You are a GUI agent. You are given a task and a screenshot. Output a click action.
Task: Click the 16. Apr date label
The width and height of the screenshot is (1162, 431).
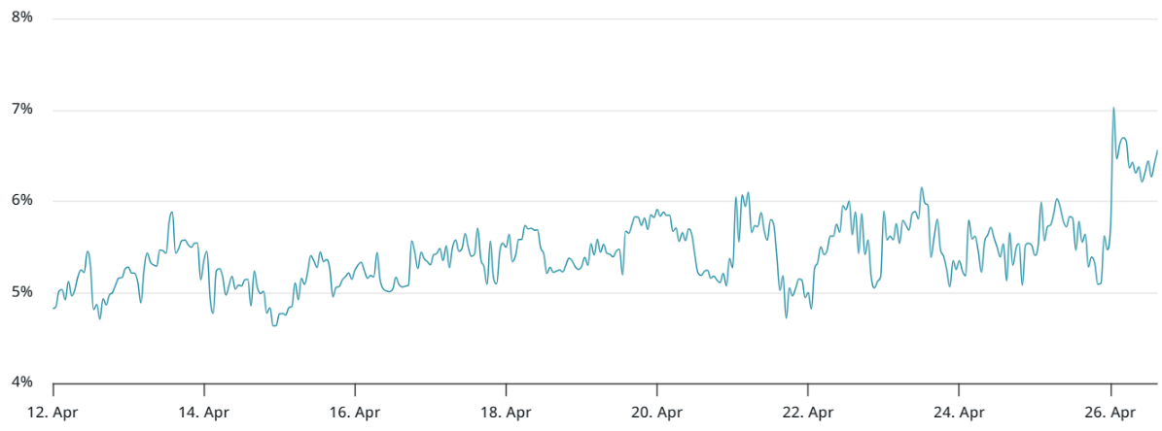click(x=355, y=413)
